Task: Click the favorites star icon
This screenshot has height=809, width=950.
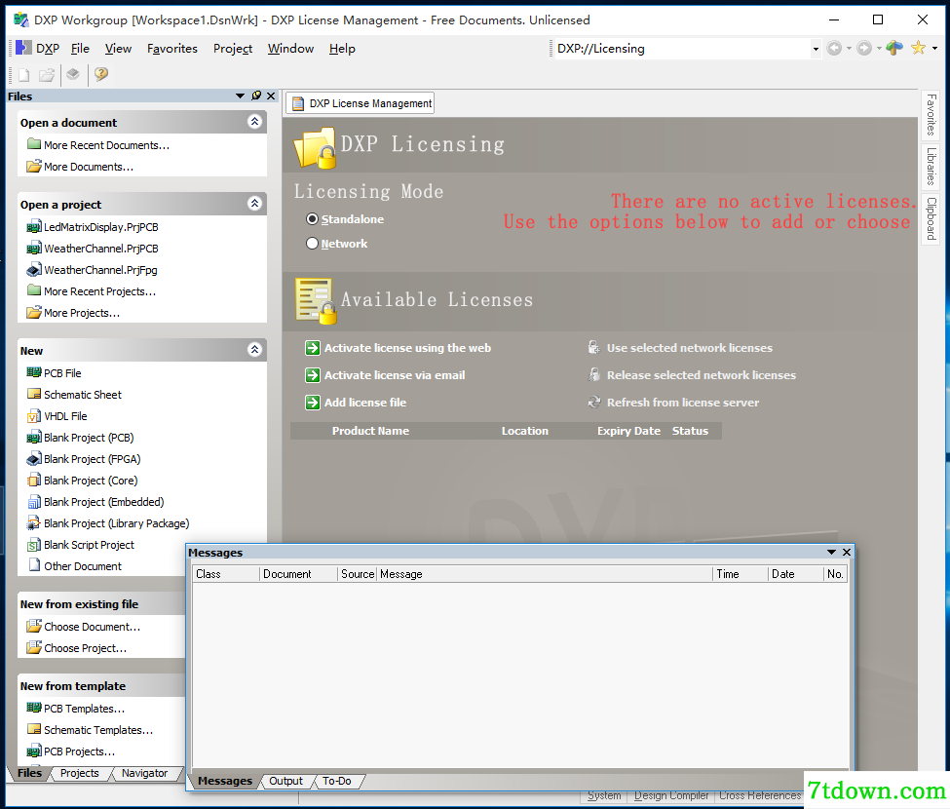Action: click(x=919, y=48)
